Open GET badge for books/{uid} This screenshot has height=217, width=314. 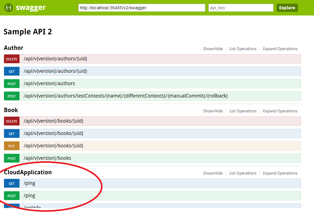point(12,134)
